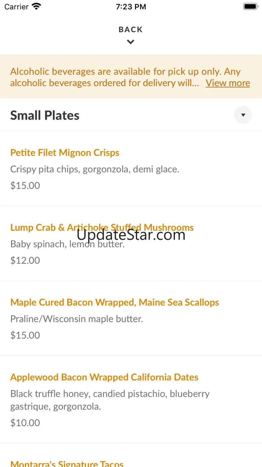Tap the Wi-Fi icon in status bar
This screenshot has height=467, width=262.
point(36,7)
